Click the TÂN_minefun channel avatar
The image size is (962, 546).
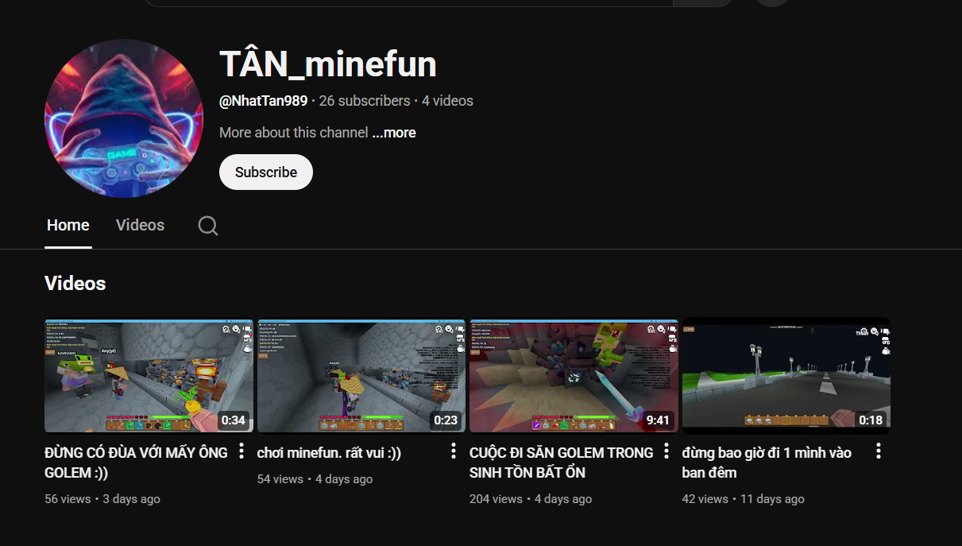click(124, 118)
